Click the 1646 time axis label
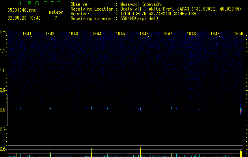The width and height of the screenshot is (248, 157). [x=144, y=34]
